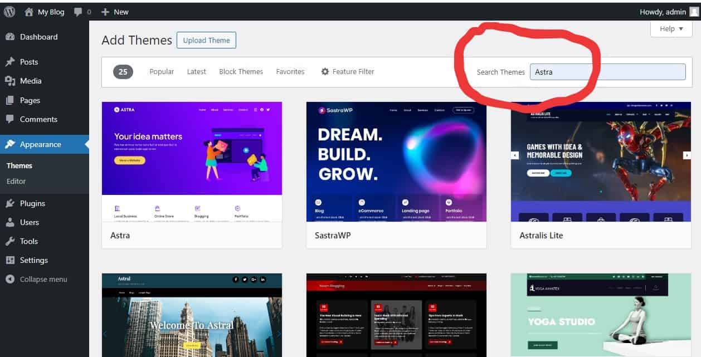Click the Search Themes input field

[607, 72]
